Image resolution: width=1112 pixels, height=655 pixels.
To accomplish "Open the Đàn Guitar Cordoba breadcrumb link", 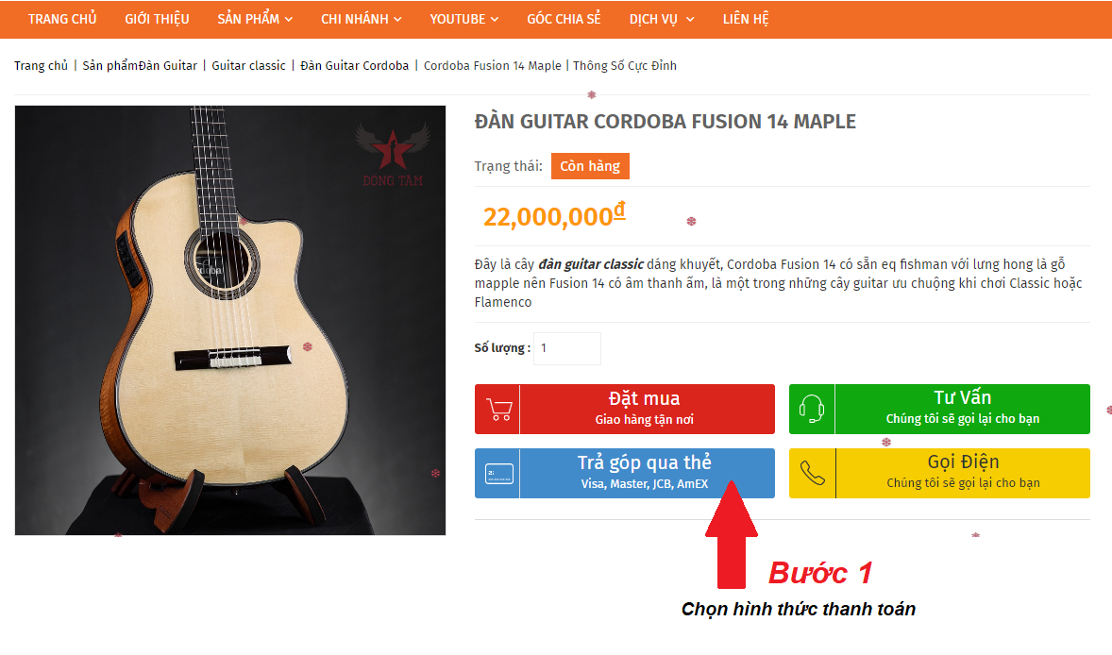I will pyautogui.click(x=355, y=66).
